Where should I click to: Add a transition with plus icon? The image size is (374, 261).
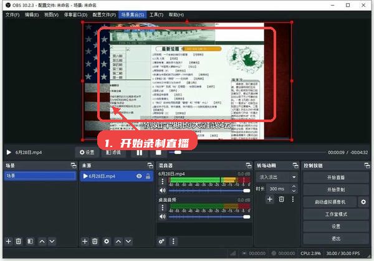coord(270,199)
